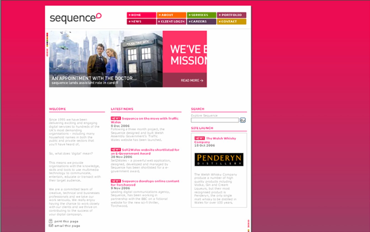This screenshot has width=370, height=232.
Task: Open the Services navigation item
Action: tap(201, 15)
